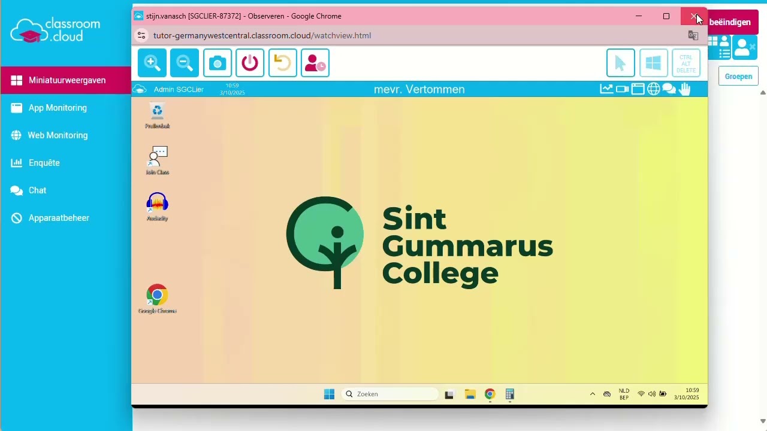Click the beëindigen button

(733, 22)
